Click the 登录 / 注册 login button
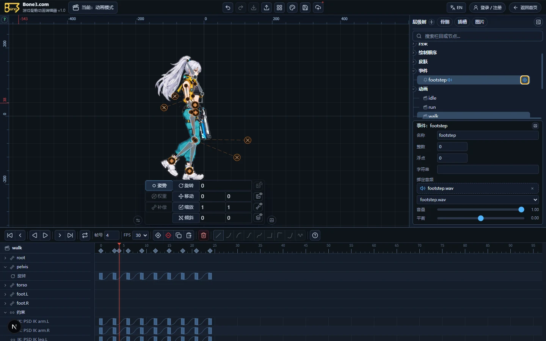Viewport: 546px width, 341px height. (x=487, y=8)
